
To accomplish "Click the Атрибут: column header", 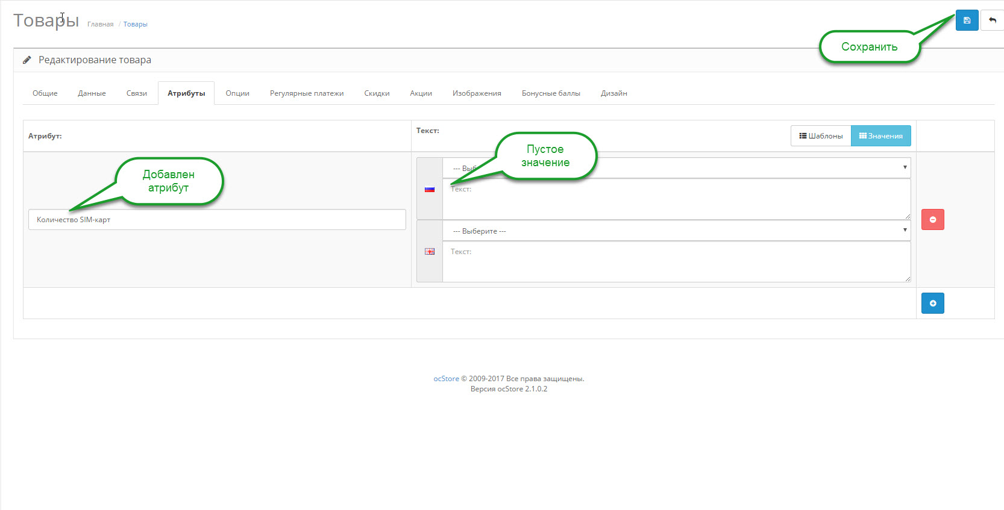I will coord(45,136).
